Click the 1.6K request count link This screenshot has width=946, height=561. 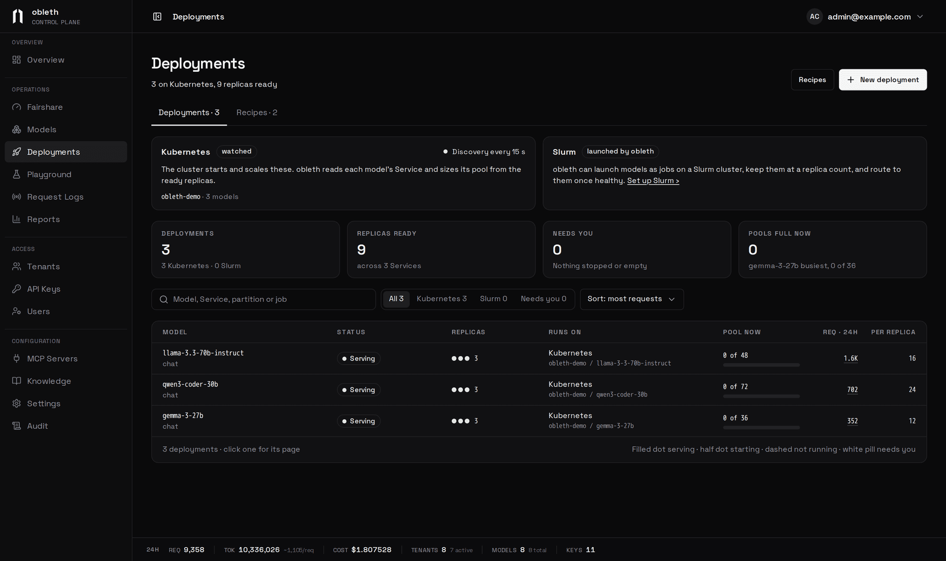tap(850, 358)
